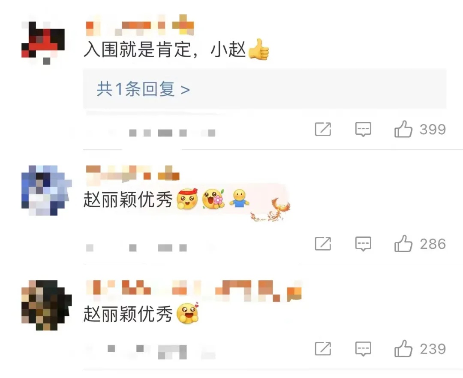
Task: Repost the 286-likes 赵丽颖优秀 comment
Action: (323, 244)
